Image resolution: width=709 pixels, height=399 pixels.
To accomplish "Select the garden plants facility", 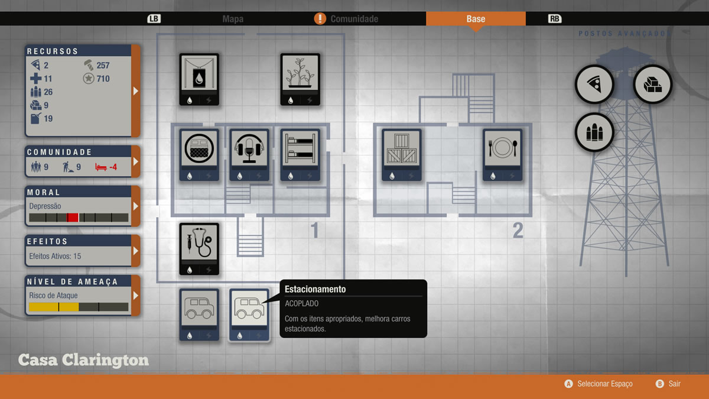I will (300, 80).
